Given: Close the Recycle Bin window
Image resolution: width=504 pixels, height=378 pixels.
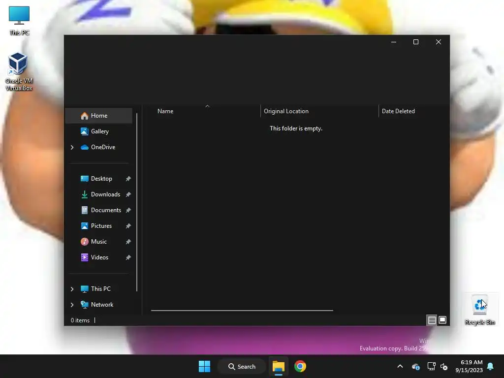Looking at the screenshot, I should [x=439, y=42].
